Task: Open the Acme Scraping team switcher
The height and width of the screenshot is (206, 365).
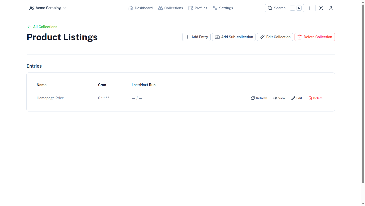Action: (48, 8)
